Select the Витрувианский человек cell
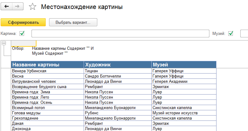 [48, 81]
